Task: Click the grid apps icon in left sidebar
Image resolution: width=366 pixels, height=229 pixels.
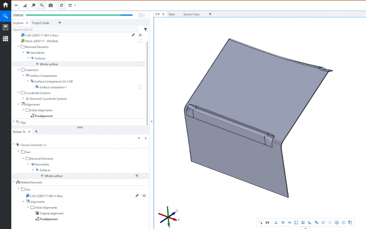Action: pyautogui.click(x=5, y=38)
